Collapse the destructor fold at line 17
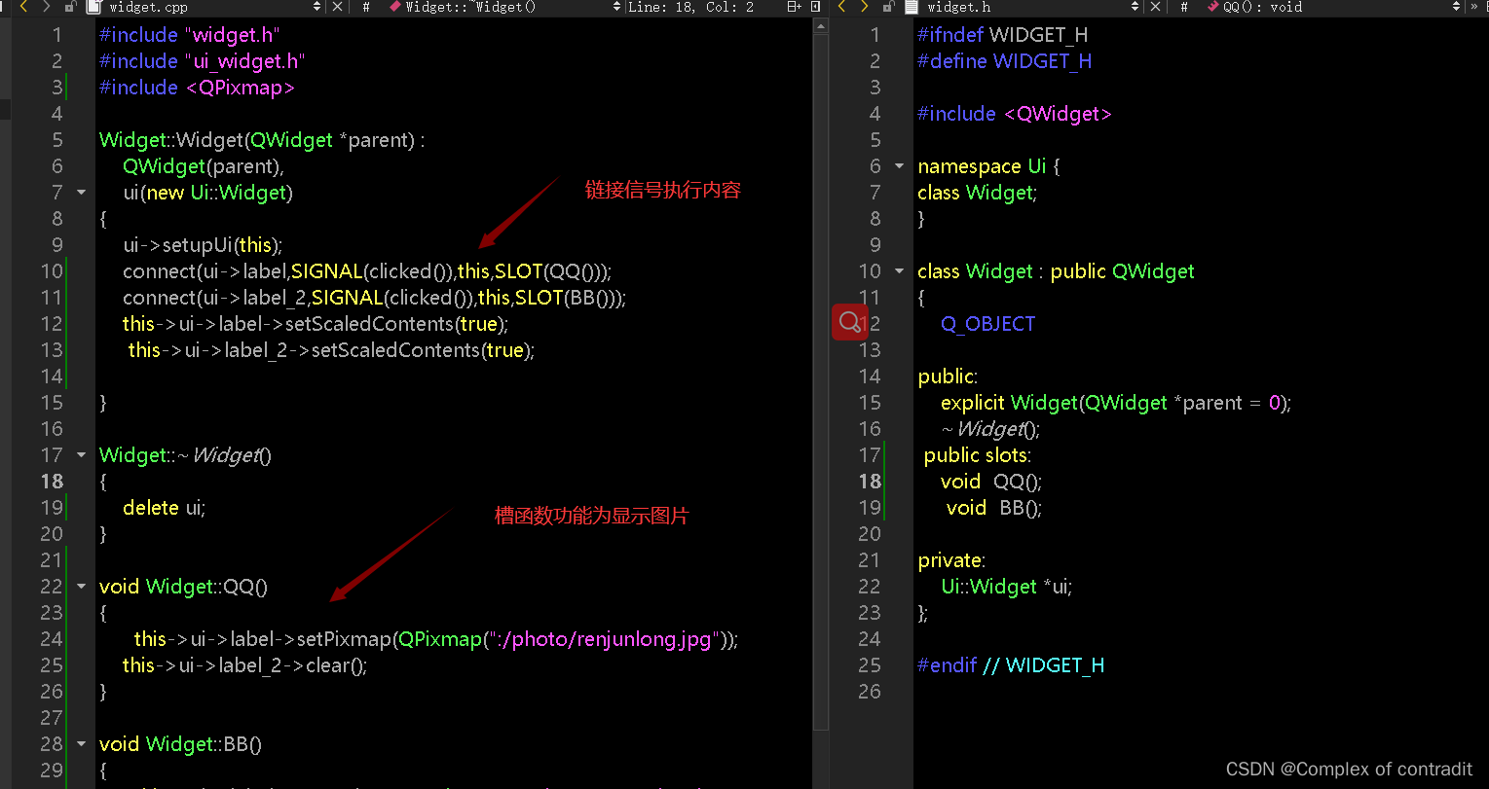The height and width of the screenshot is (789, 1489). 81,454
